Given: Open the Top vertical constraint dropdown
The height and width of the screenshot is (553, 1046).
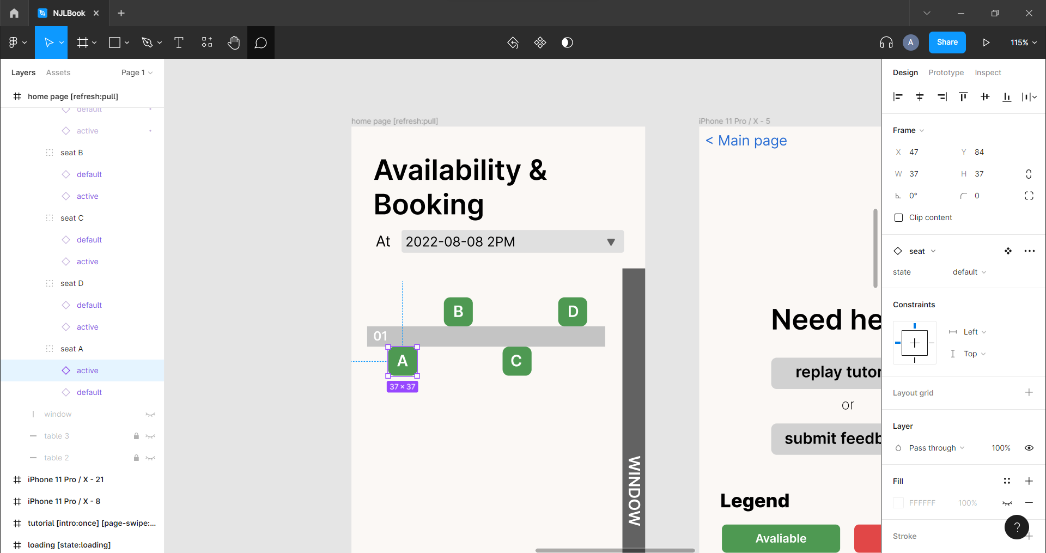Looking at the screenshot, I should [x=975, y=354].
